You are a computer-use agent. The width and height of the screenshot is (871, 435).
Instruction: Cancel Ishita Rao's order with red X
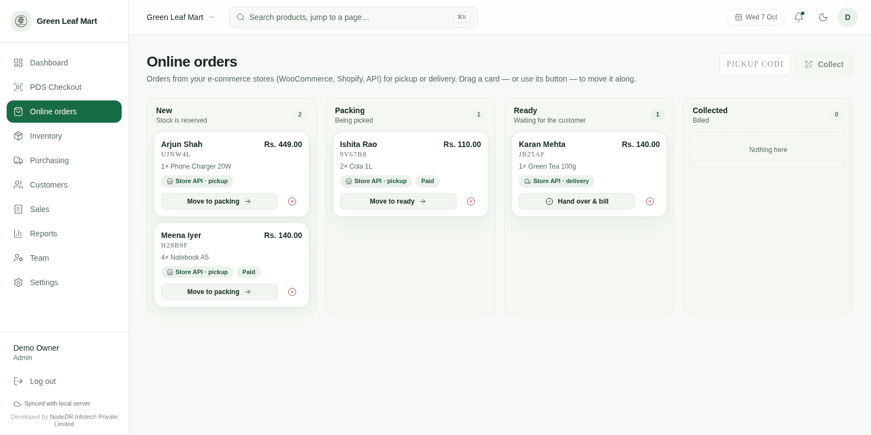tap(471, 201)
